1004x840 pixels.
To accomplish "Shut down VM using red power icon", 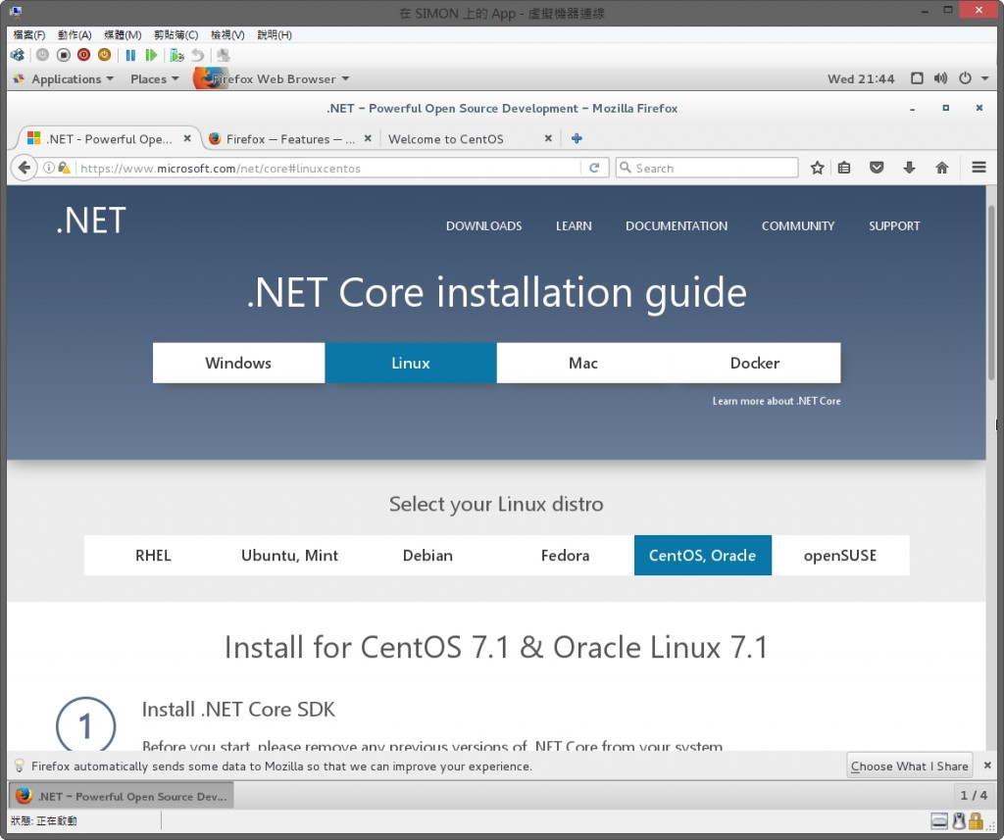I will [x=84, y=55].
